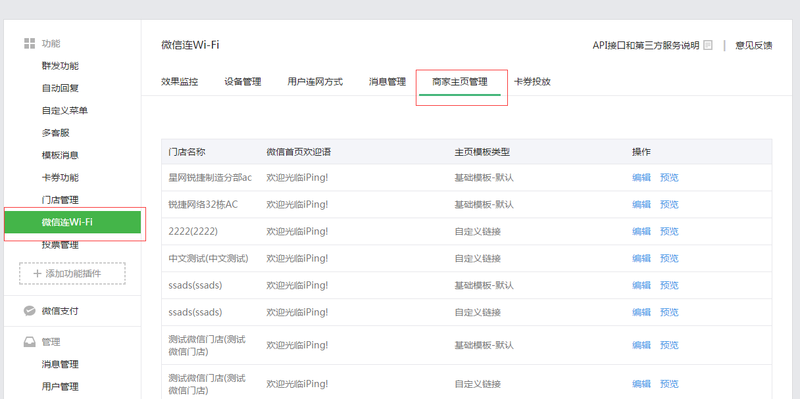Edit the 中文测试(中文测试) store row
This screenshot has width=800, height=399.
pyautogui.click(x=641, y=258)
